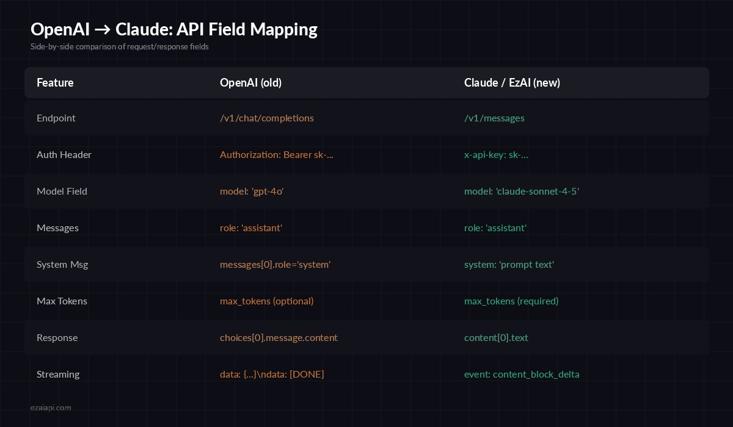Select the Endpoint row label

(x=56, y=118)
